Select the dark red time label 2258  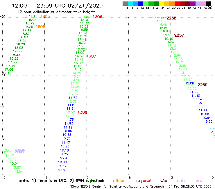[x=171, y=18]
